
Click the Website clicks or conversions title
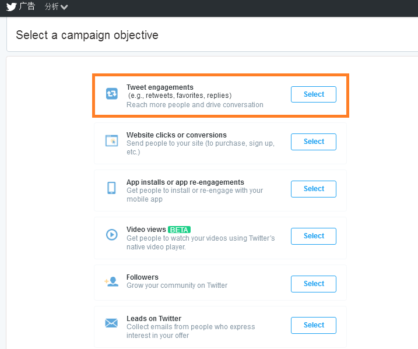click(x=177, y=135)
